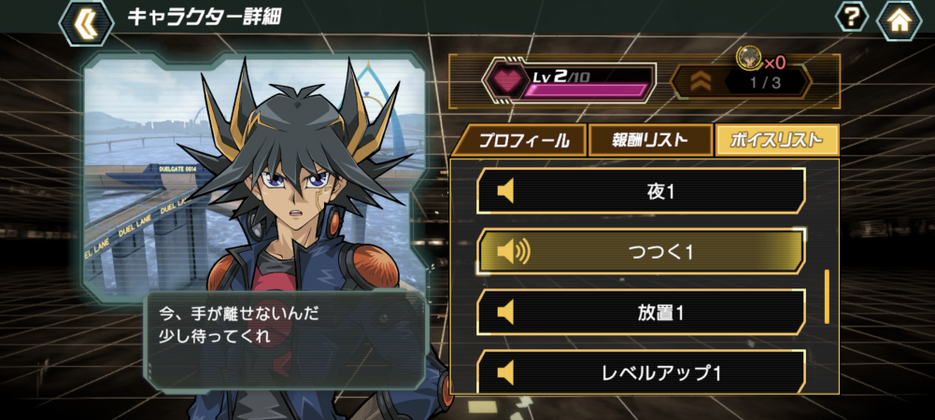Click the speaker icon on 夜1
935x420 pixels.
[505, 192]
